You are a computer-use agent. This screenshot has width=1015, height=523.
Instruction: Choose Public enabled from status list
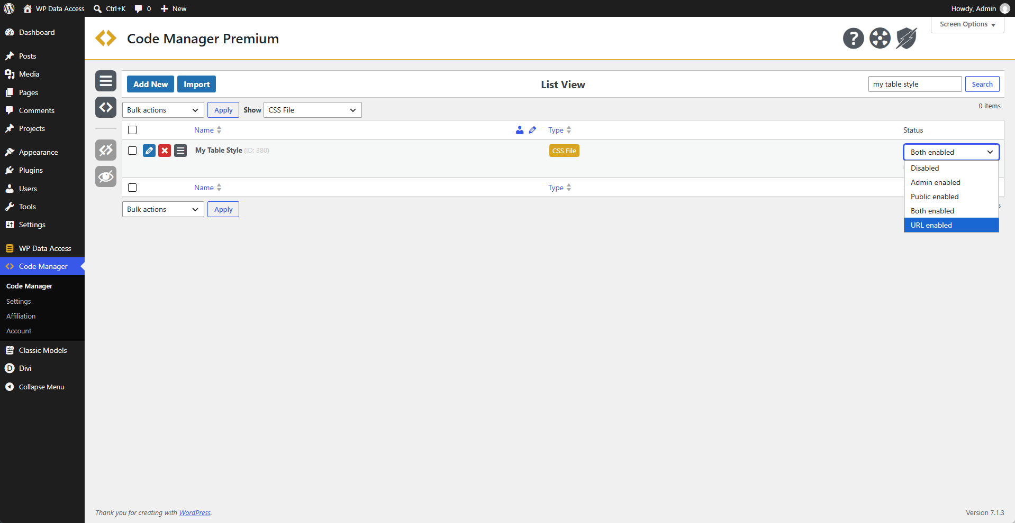click(x=951, y=197)
